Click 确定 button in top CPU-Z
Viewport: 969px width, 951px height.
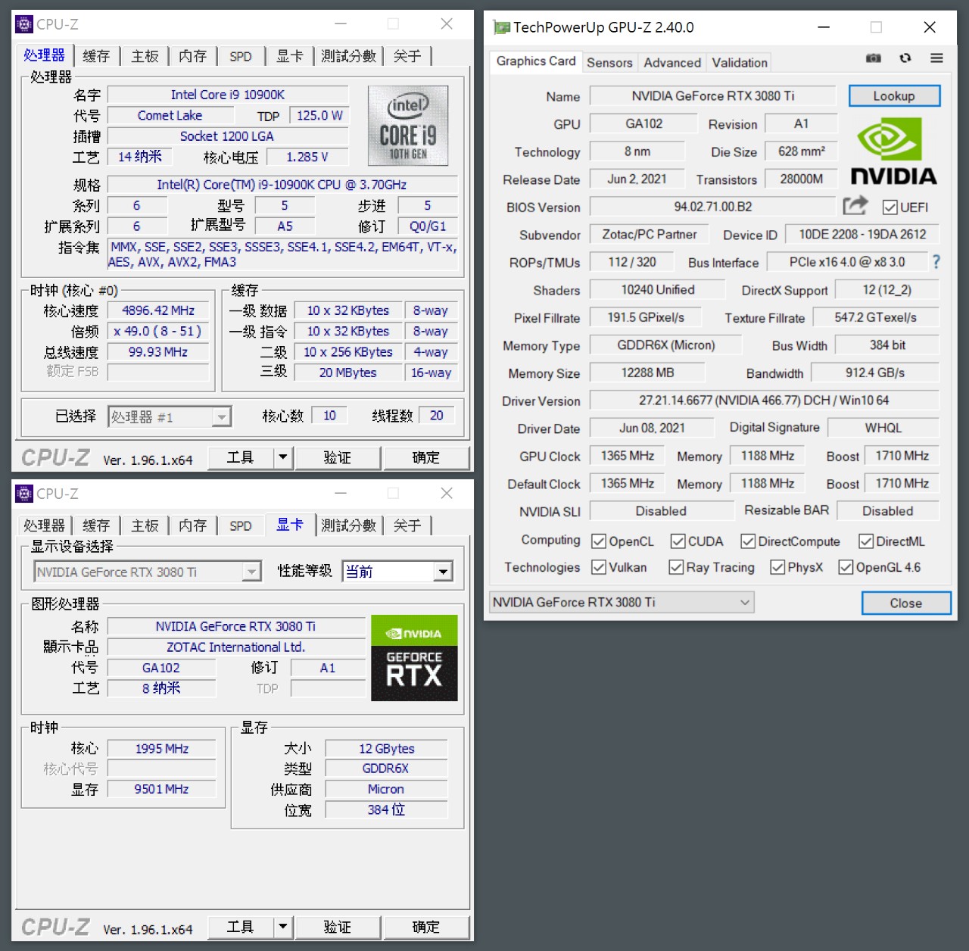pyautogui.click(x=426, y=457)
